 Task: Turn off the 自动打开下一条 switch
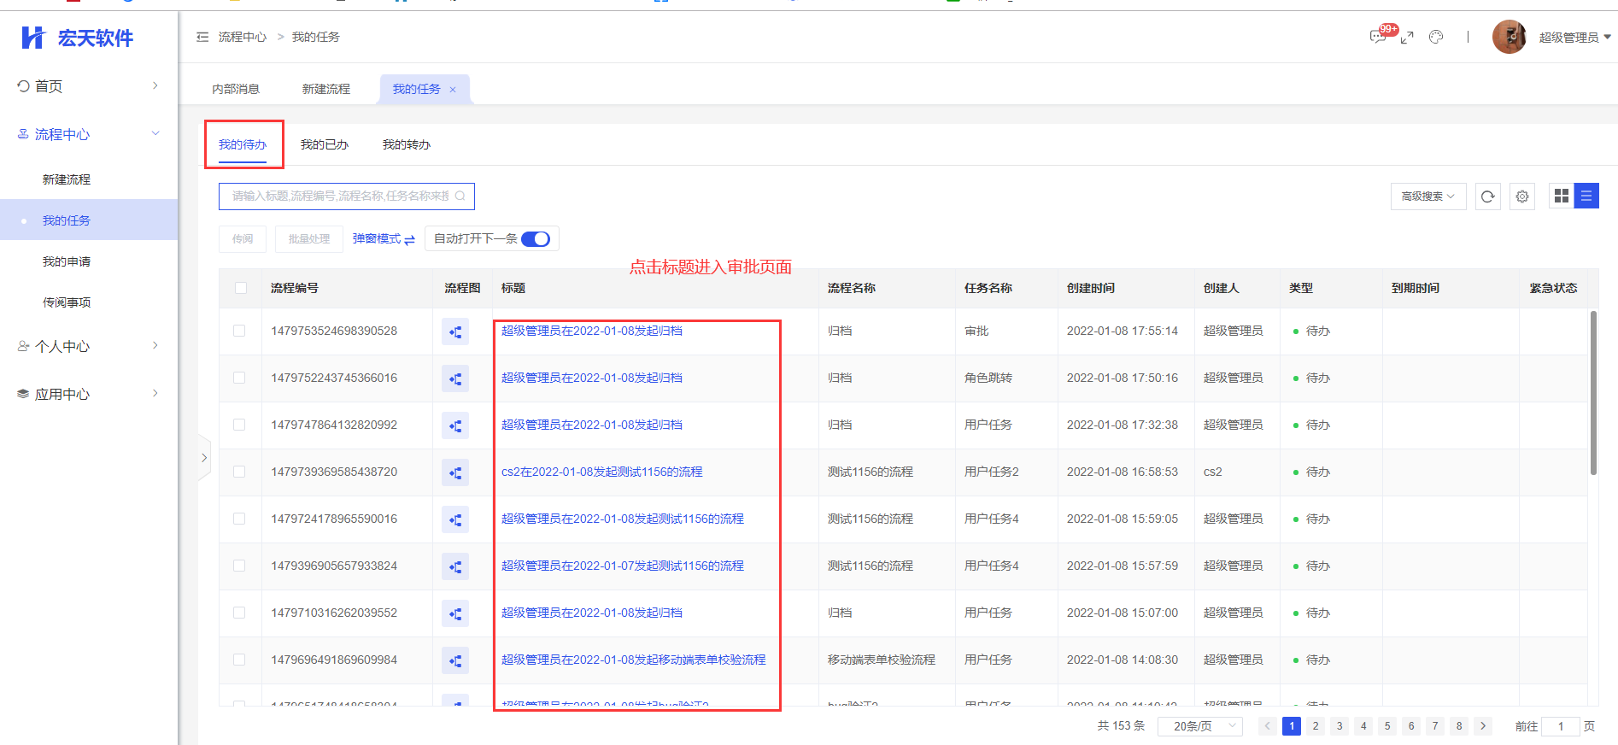536,239
